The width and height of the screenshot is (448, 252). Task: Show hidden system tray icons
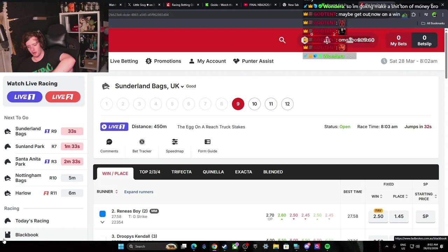coord(387,246)
